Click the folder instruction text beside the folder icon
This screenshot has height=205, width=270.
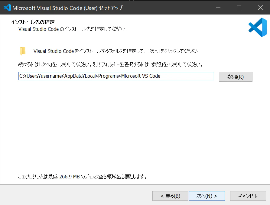coord(117,51)
